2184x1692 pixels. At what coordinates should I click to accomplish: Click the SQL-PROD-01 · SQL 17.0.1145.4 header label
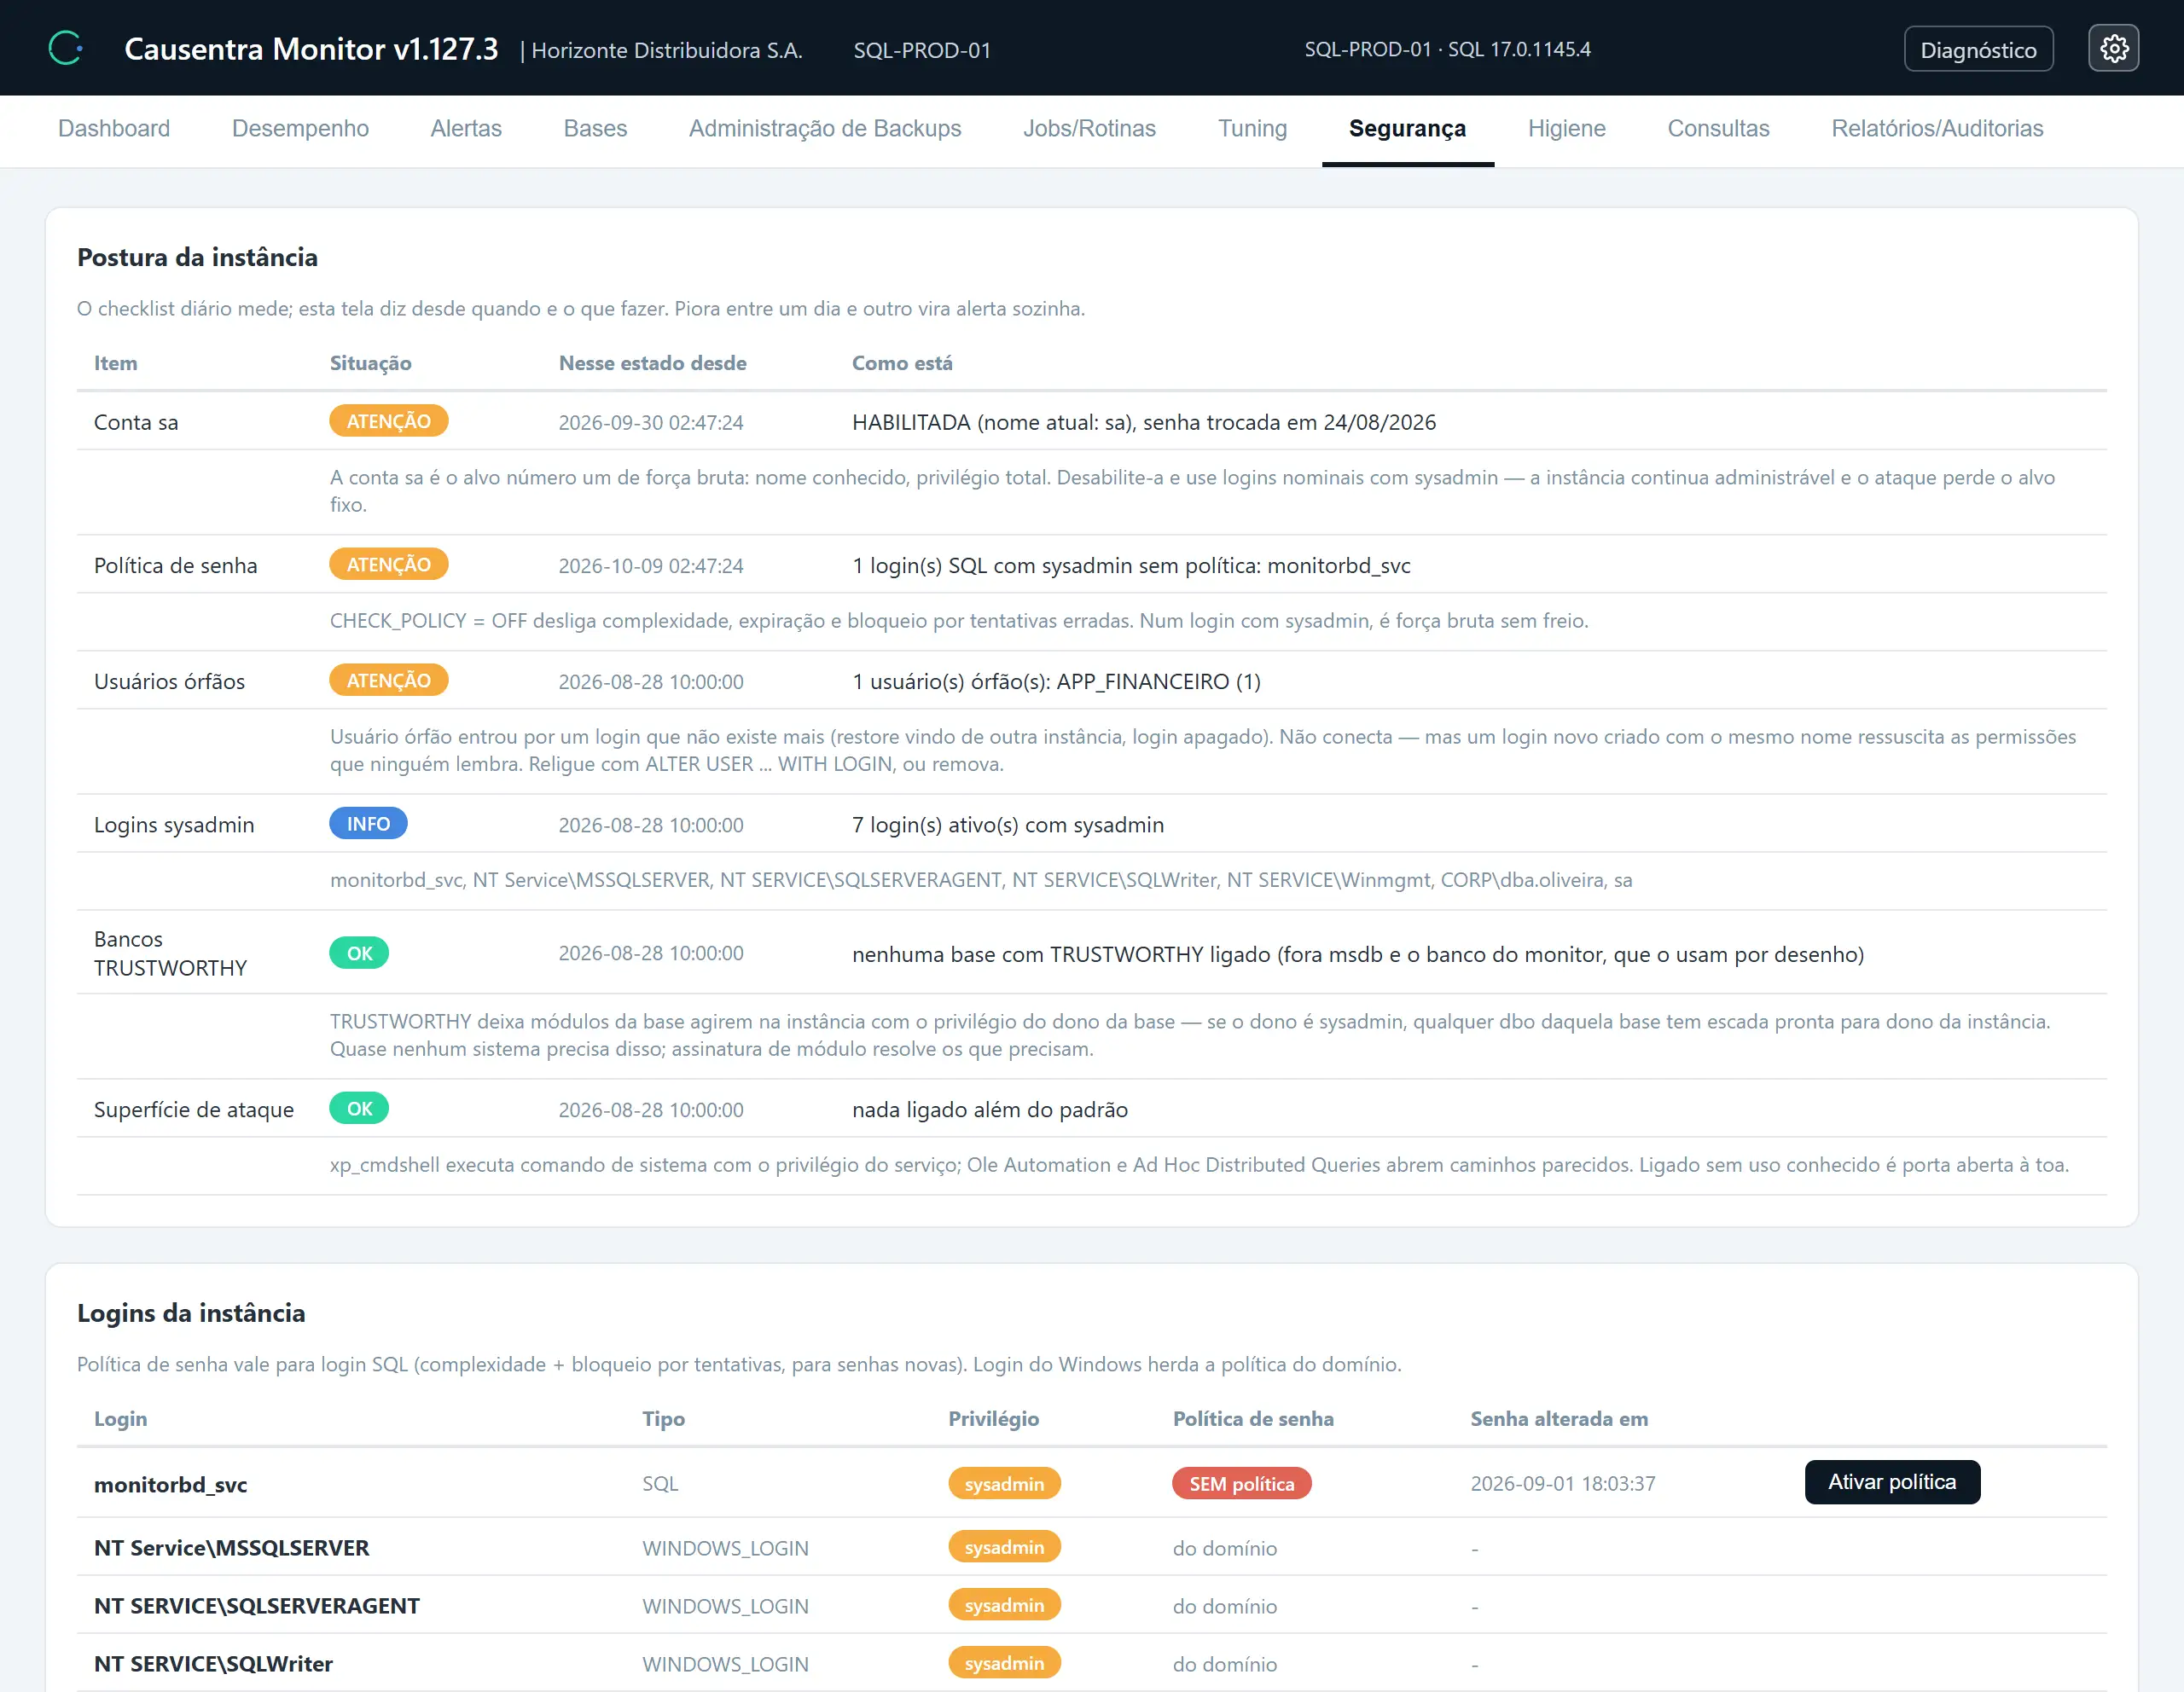click(x=1447, y=49)
